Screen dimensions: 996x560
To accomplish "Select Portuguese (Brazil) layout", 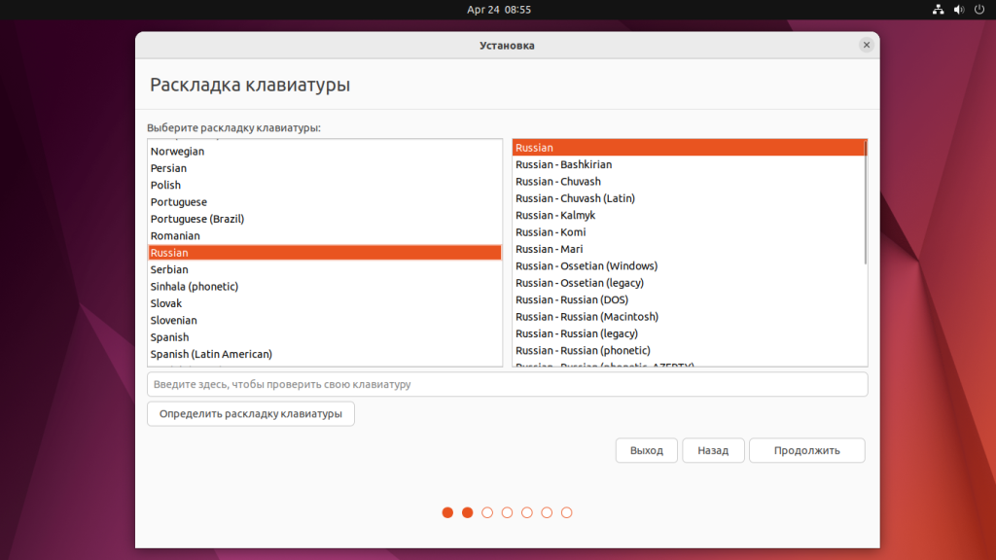I will tap(197, 219).
